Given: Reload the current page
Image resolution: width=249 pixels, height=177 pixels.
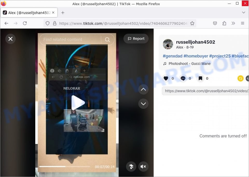Looking at the screenshot, I should pos(25,23).
